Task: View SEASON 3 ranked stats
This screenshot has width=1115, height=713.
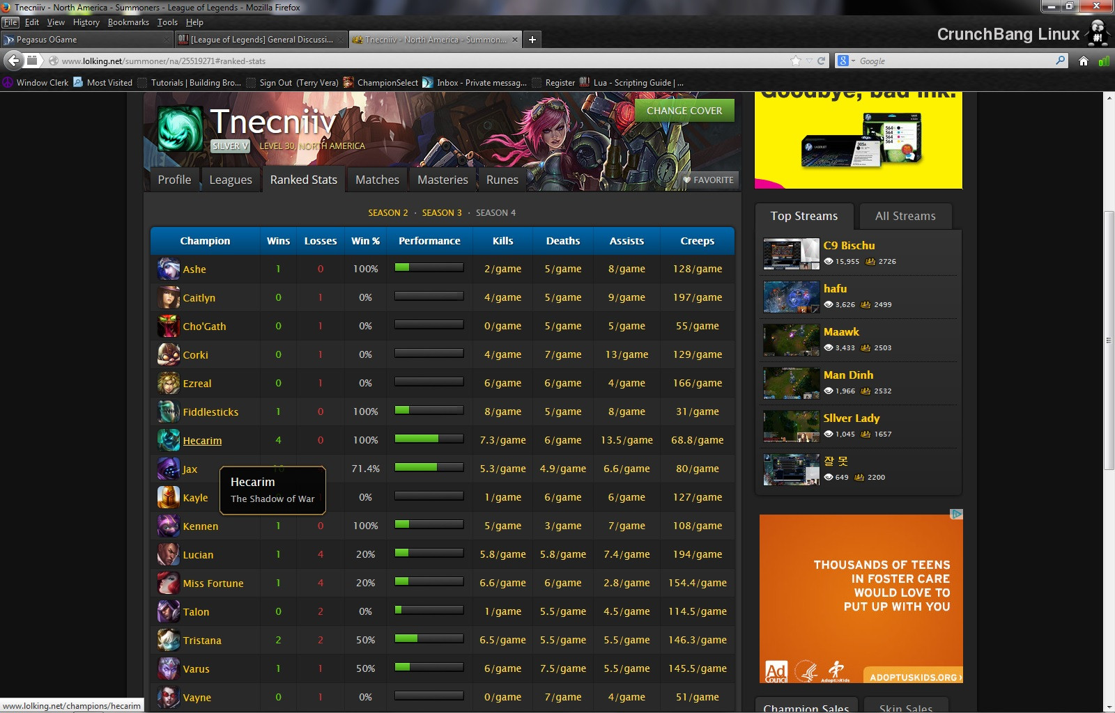Action: [x=442, y=213]
